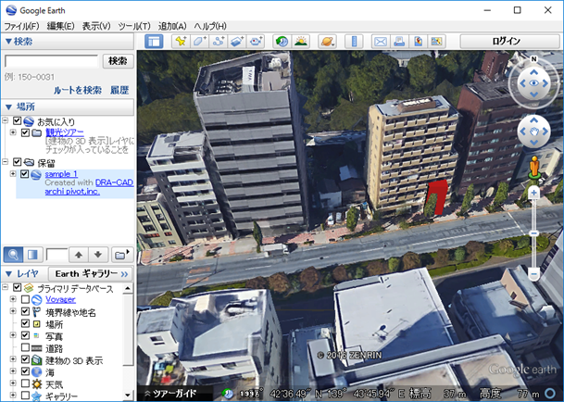564x402 pixels.
Task: Move selected place up arrow
Action: 79,255
